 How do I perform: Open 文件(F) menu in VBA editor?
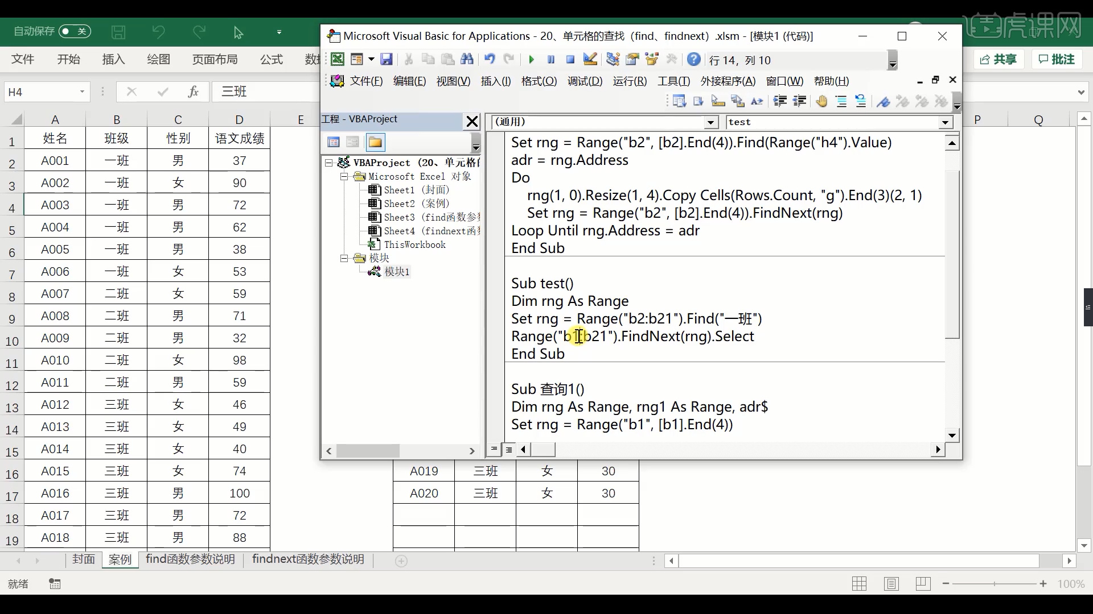pos(366,81)
